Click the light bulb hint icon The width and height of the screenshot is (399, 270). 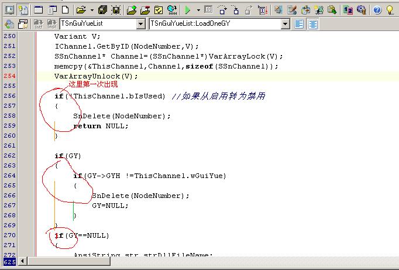tap(390, 9)
